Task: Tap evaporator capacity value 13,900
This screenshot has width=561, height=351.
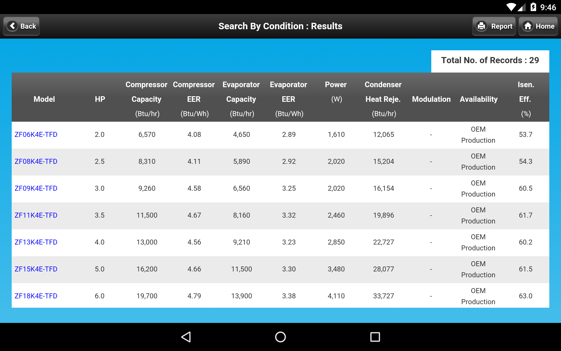Action: [242, 296]
